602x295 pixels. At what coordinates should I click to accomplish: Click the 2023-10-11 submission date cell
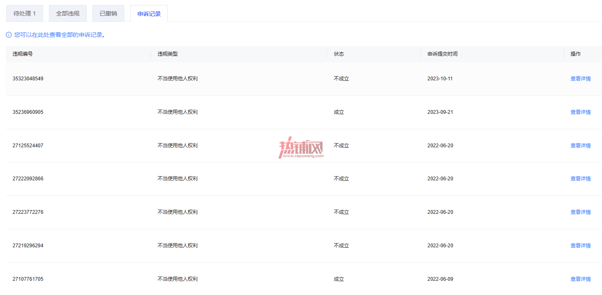click(440, 79)
